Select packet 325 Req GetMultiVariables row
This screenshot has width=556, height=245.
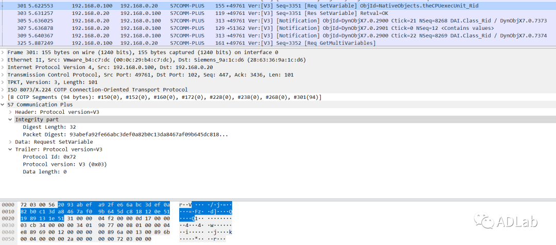(x=206, y=43)
